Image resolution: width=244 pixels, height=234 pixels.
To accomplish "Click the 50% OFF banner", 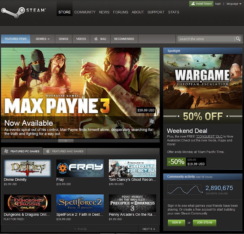I will pyautogui.click(x=203, y=116).
